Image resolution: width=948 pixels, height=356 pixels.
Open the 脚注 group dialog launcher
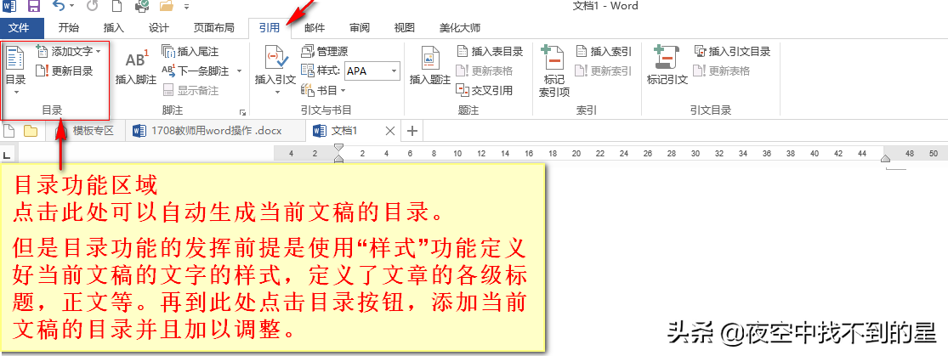click(242, 111)
